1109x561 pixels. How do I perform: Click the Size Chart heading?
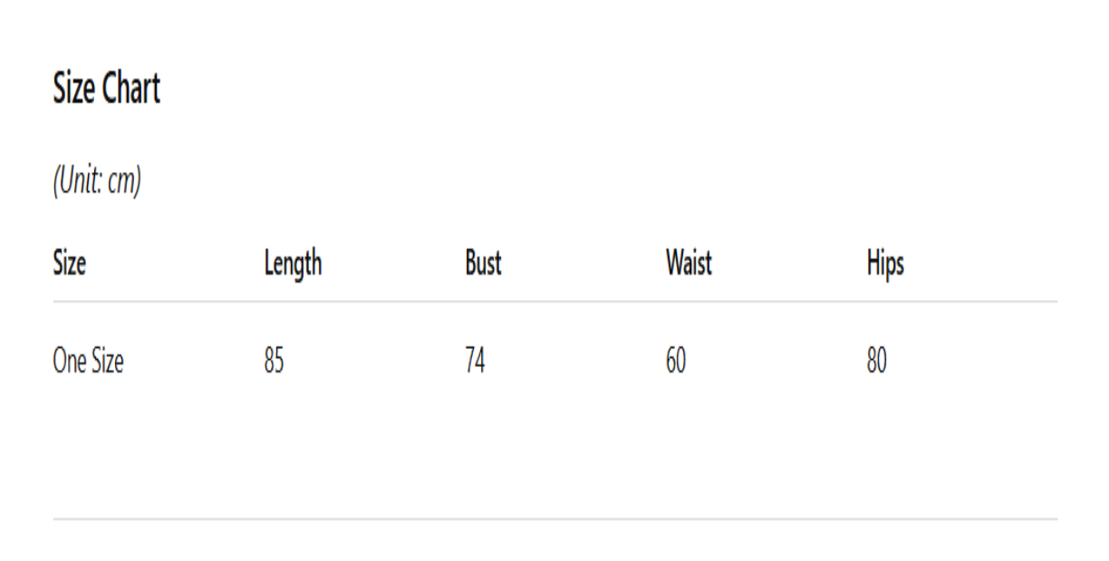pyautogui.click(x=106, y=89)
